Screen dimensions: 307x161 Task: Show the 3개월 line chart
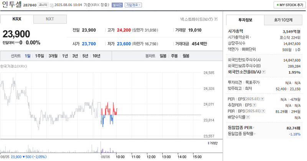coord(53,56)
